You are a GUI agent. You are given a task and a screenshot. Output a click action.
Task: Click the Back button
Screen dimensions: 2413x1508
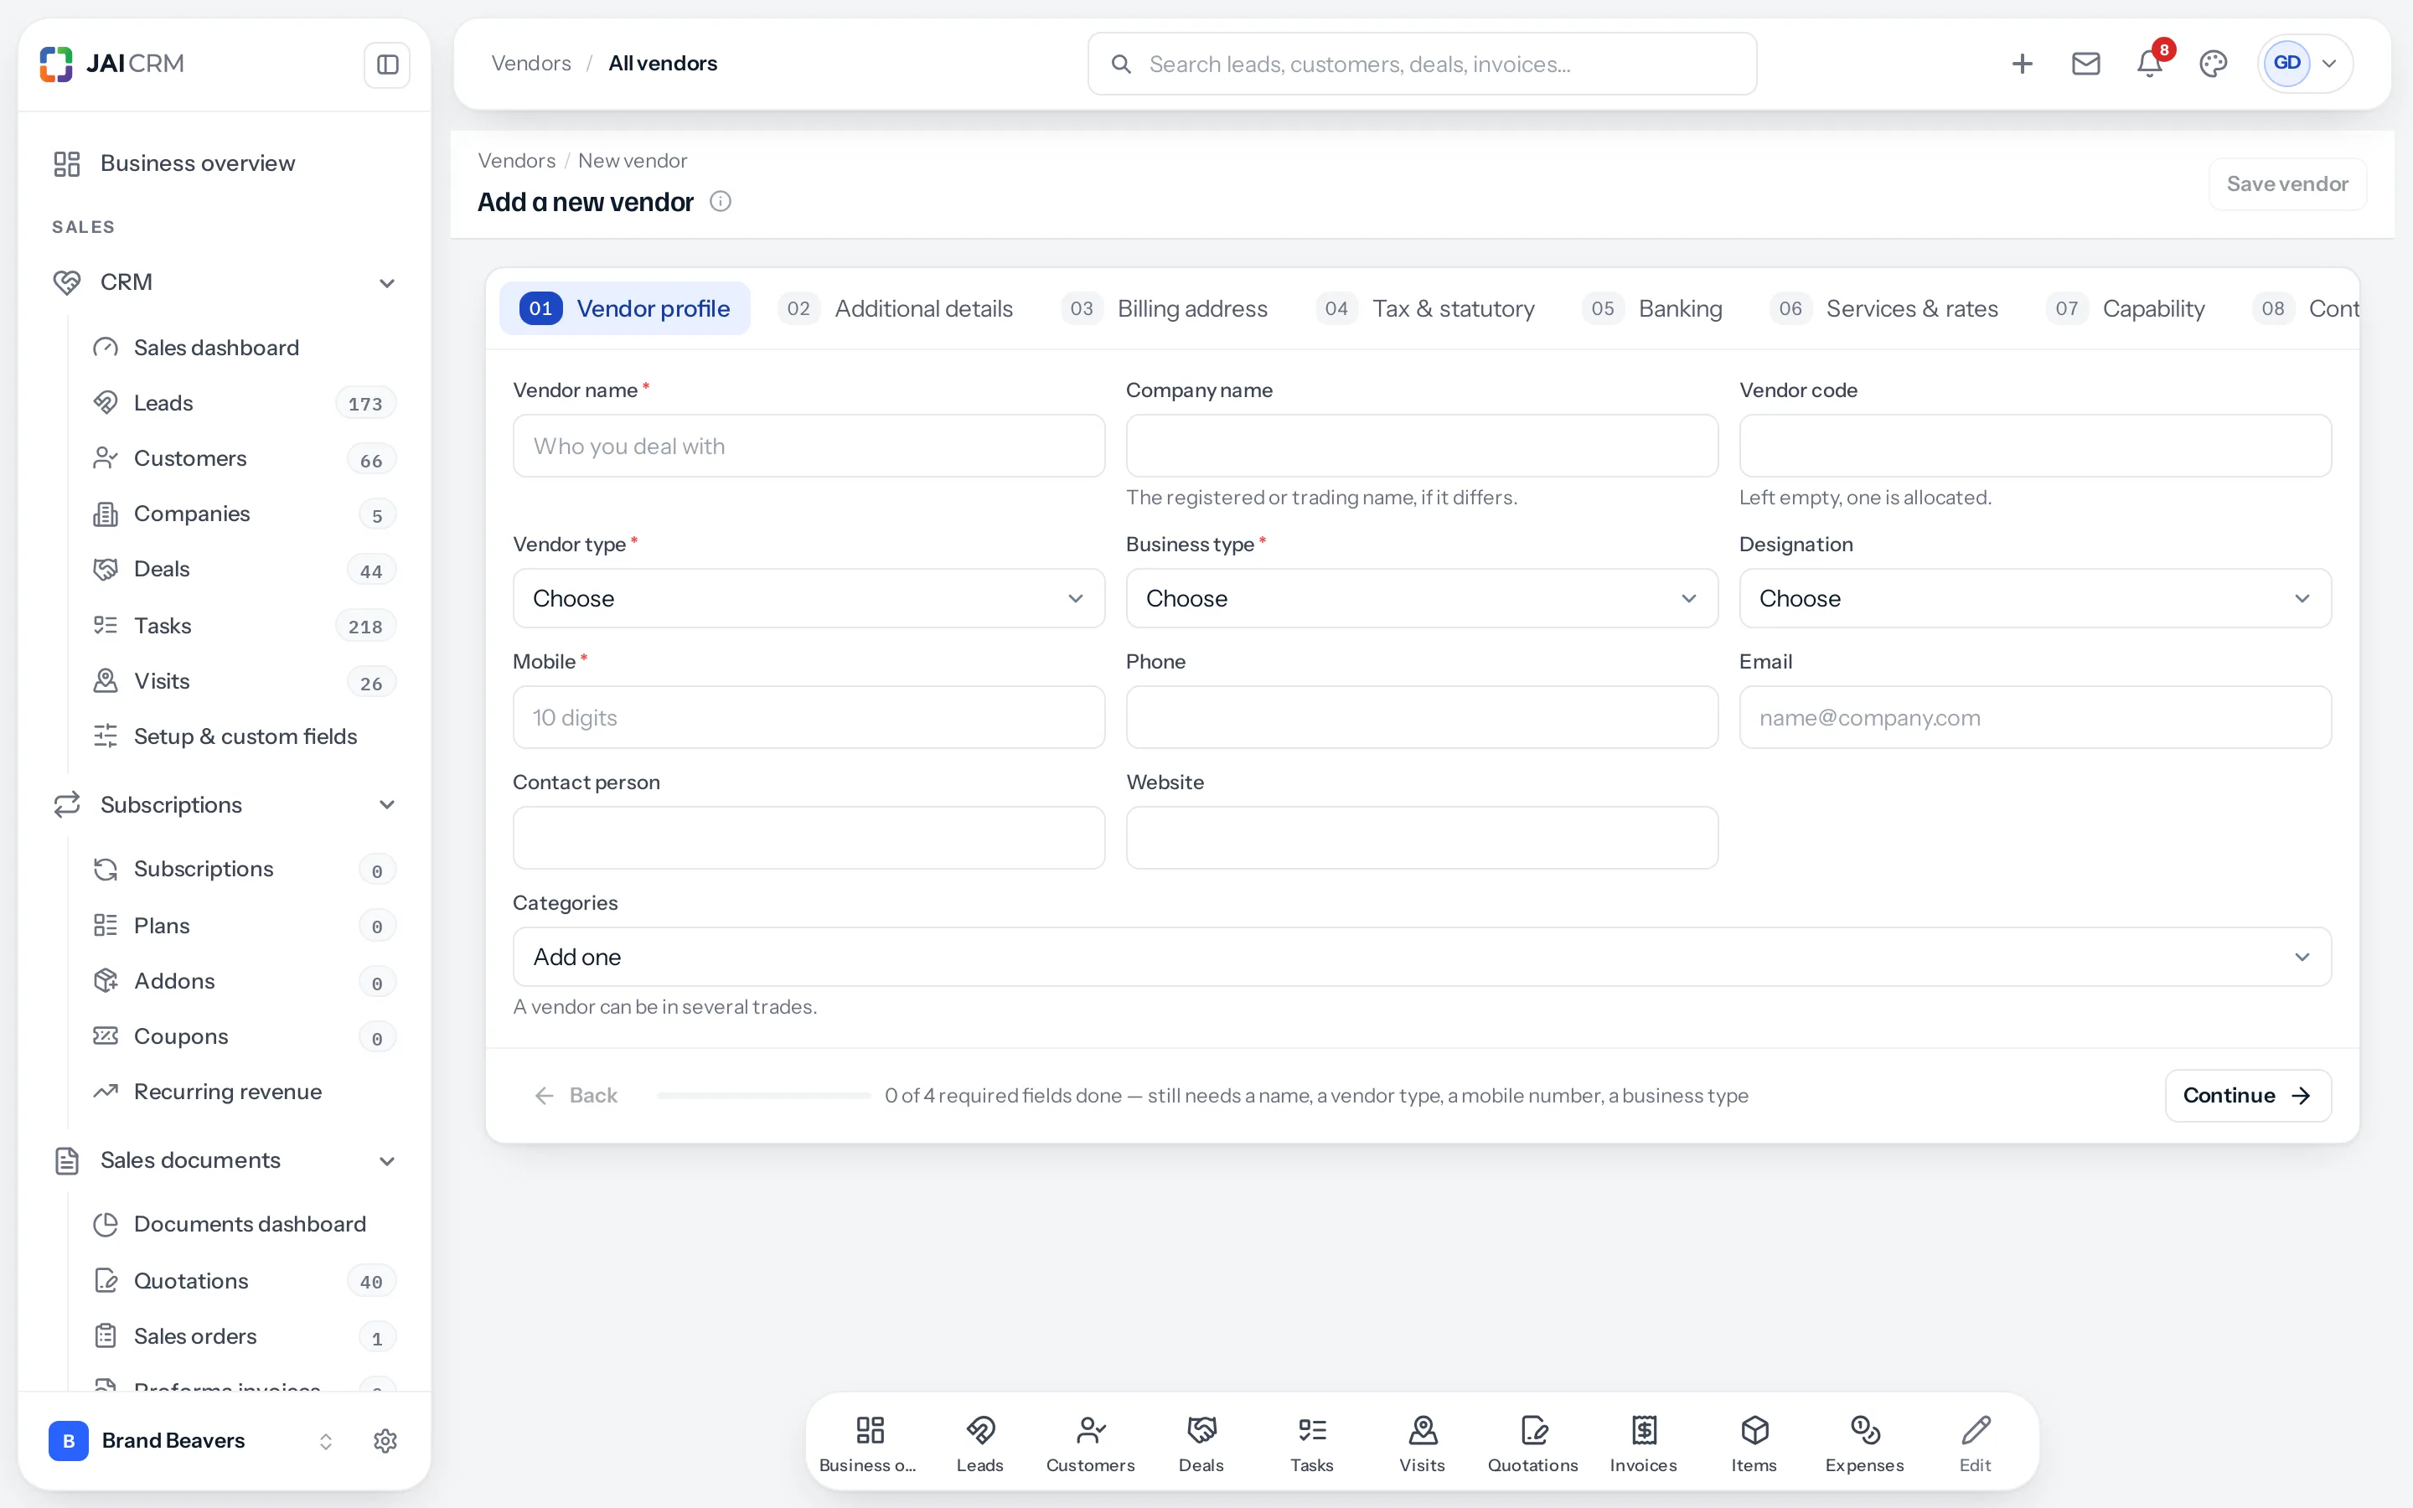(576, 1095)
